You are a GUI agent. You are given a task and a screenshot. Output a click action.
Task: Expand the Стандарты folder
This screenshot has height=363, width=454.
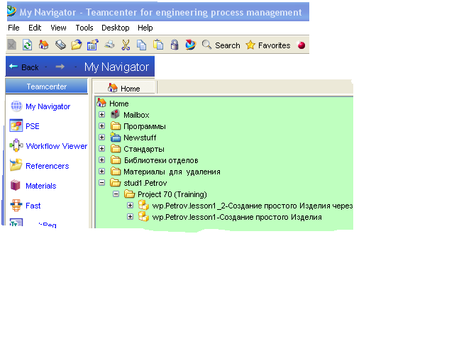point(101,149)
